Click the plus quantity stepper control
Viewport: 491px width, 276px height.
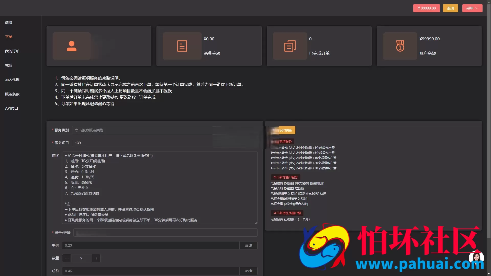[96, 258]
